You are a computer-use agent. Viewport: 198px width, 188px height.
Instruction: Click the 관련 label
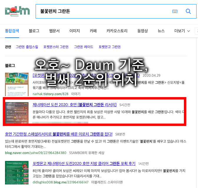(8, 47)
